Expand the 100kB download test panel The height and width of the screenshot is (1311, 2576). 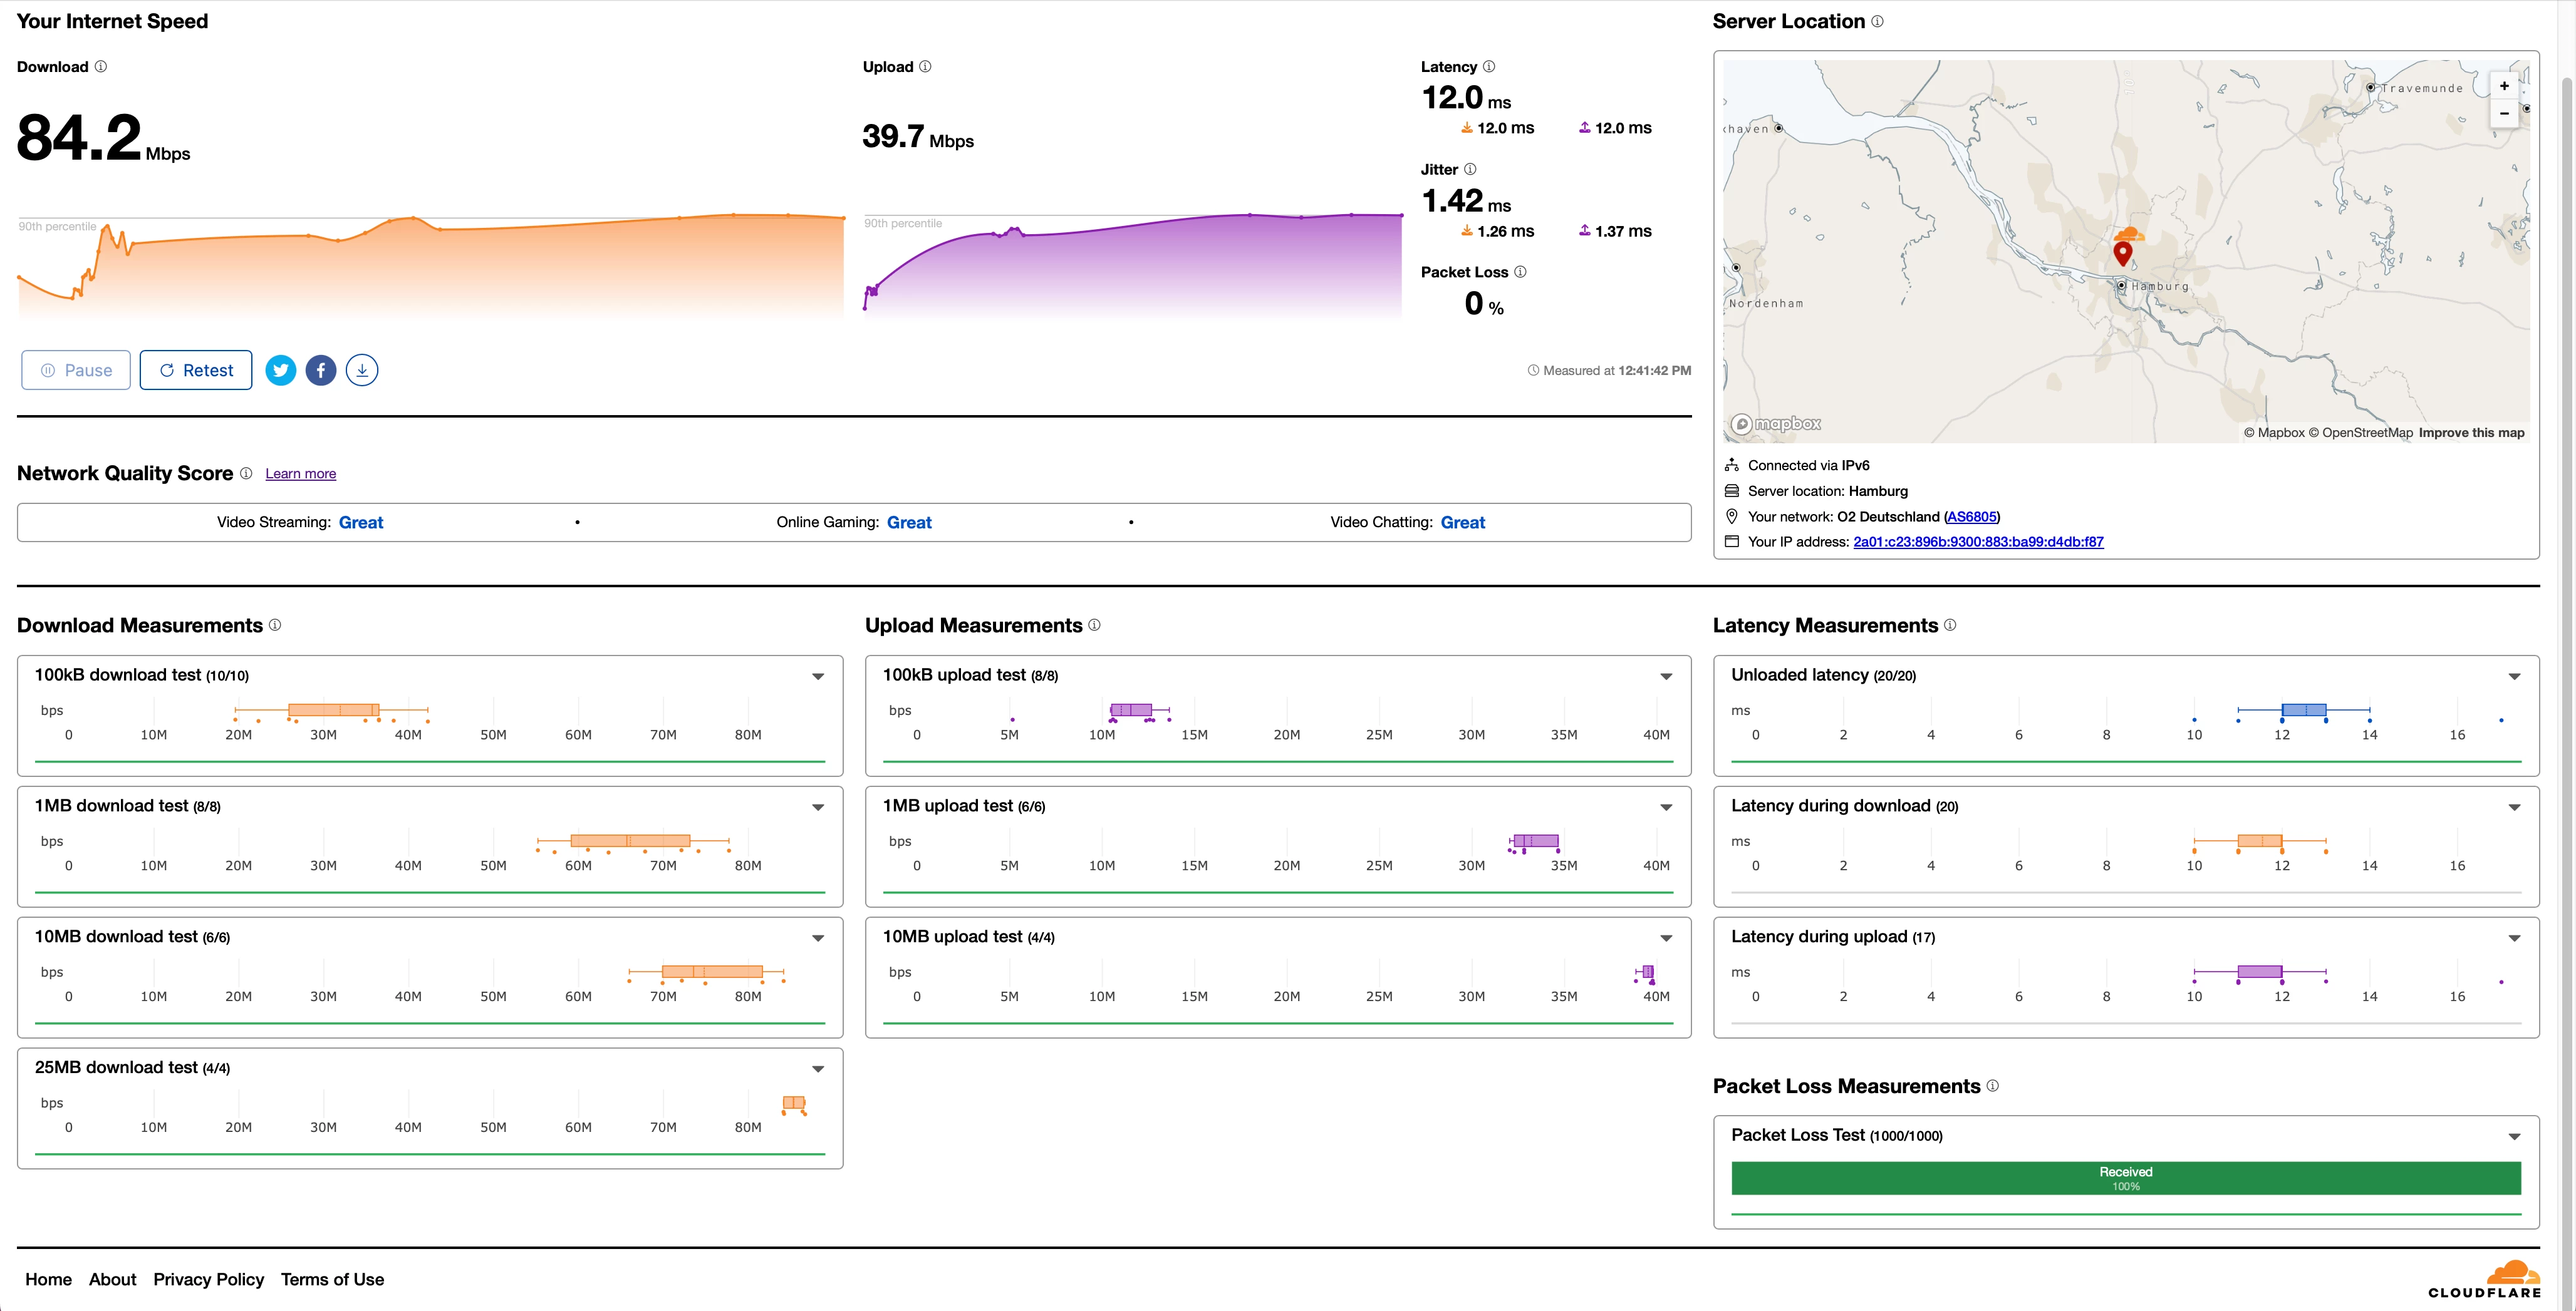(x=818, y=677)
